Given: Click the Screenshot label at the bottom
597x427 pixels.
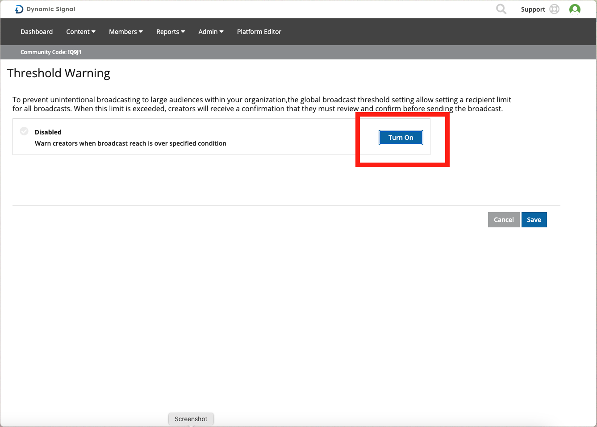Looking at the screenshot, I should click(191, 419).
